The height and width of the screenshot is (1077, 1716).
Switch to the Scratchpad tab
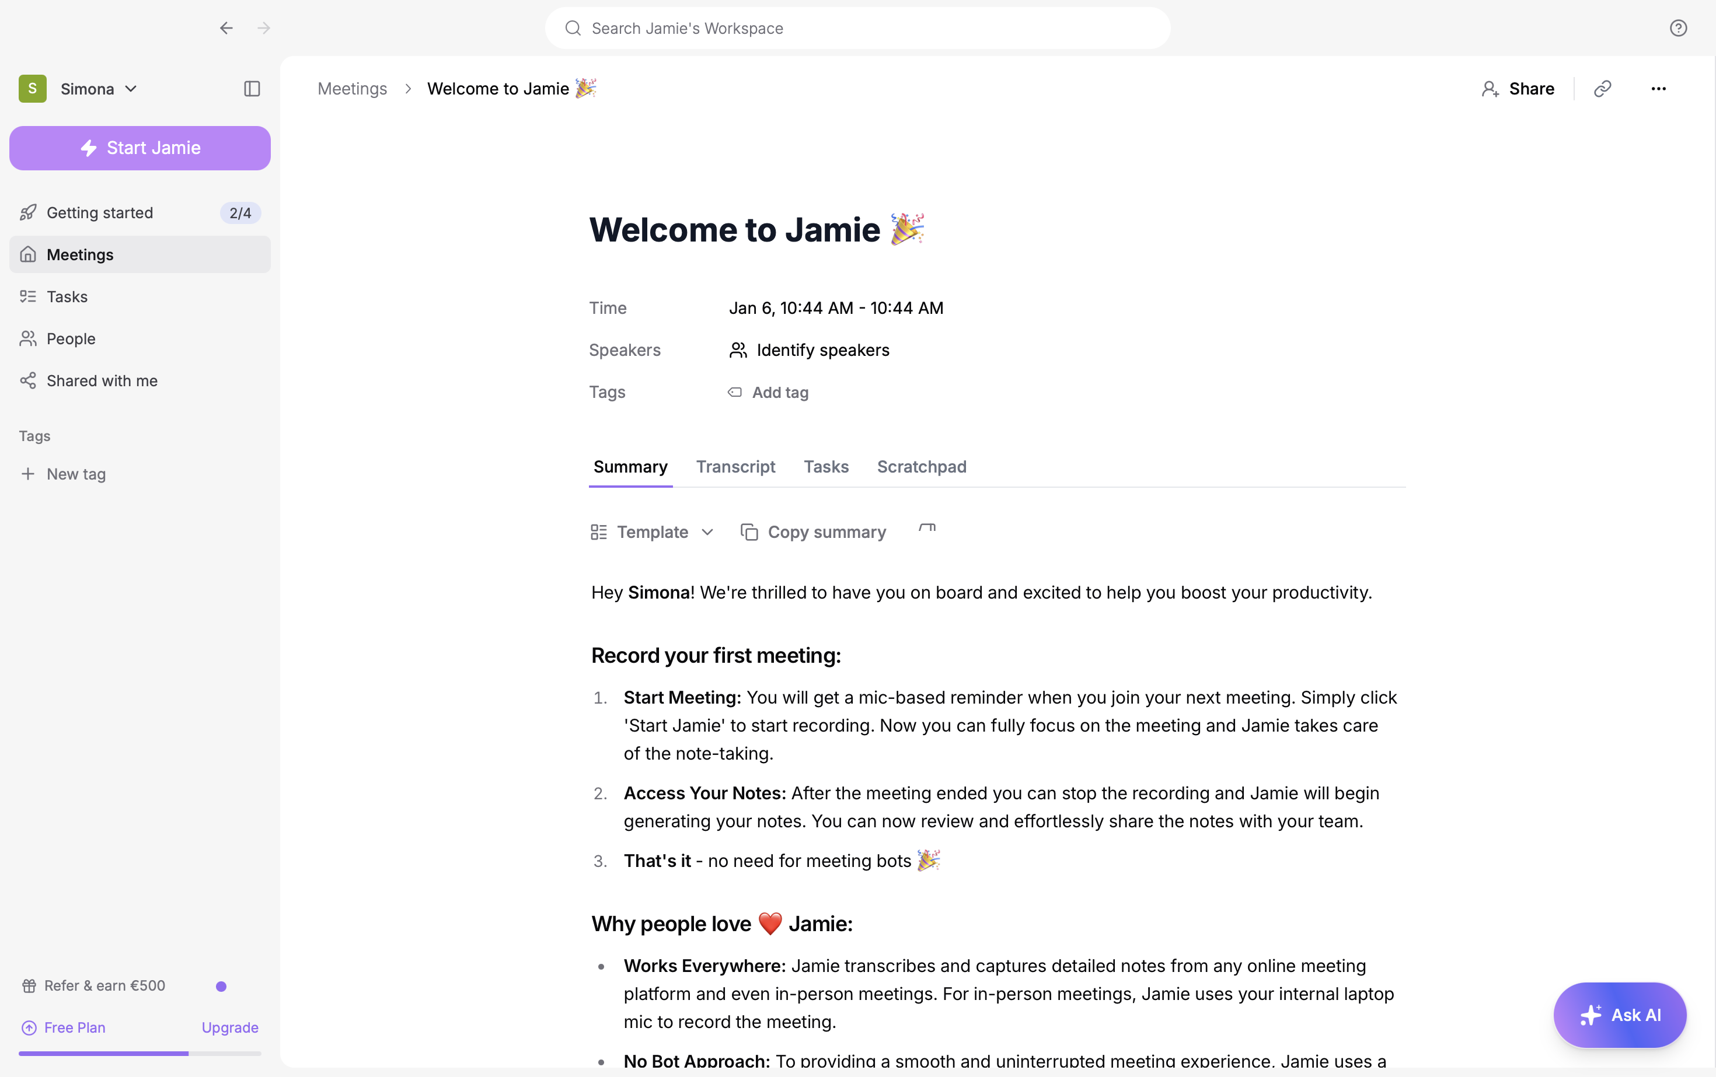[x=920, y=467]
